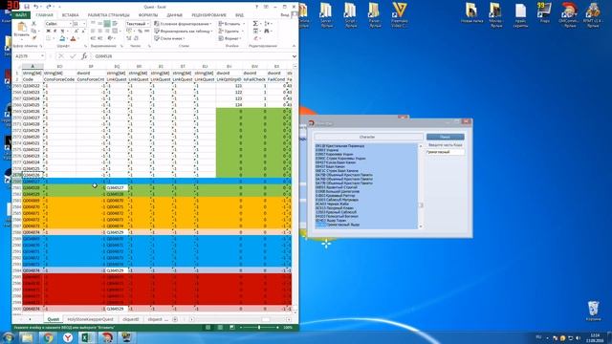Switch to ВИД ribbon tab
Viewport: 612px width, 344px height.
[x=239, y=15]
